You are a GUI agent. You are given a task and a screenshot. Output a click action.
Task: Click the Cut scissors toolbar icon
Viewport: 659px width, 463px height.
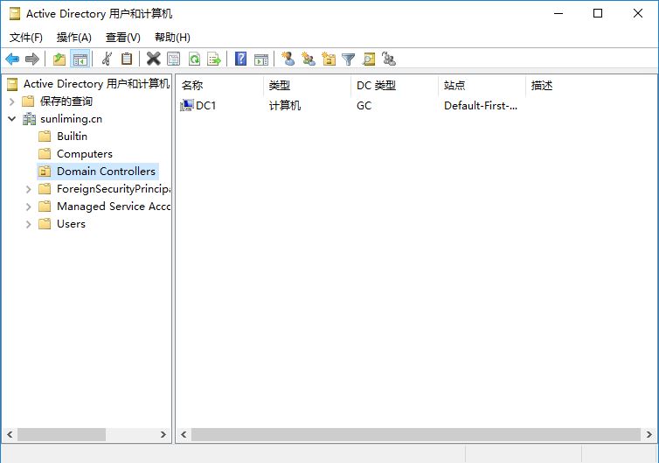[x=107, y=59]
